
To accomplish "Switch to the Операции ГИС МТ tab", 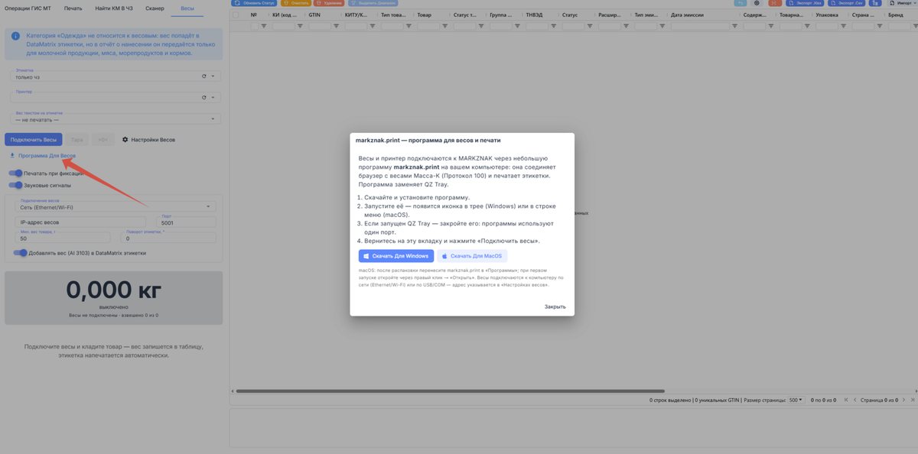I will coord(29,7).
